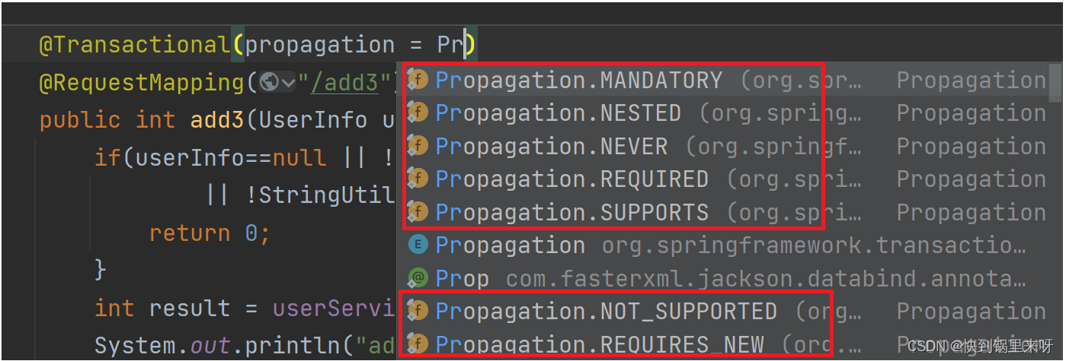Image resolution: width=1066 pixels, height=361 pixels.
Task: Click the field icon beside Propagation.NESTED
Action: point(418,113)
